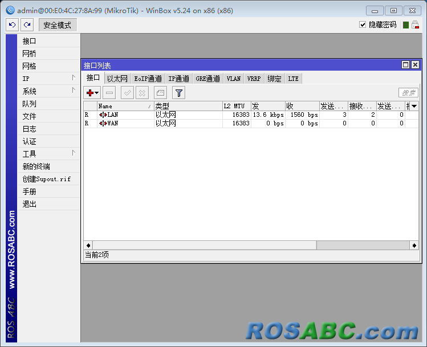This screenshot has height=347, width=427.
Task: Click the WinBox app icon in title bar
Action: [10, 10]
